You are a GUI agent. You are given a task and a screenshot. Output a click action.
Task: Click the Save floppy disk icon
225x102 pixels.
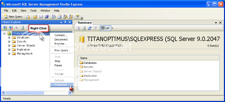click(x=41, y=17)
